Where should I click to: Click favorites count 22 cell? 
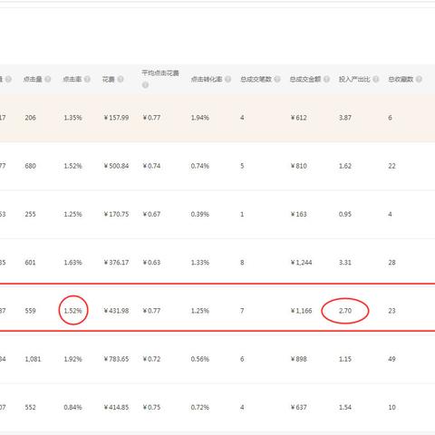tap(391, 166)
